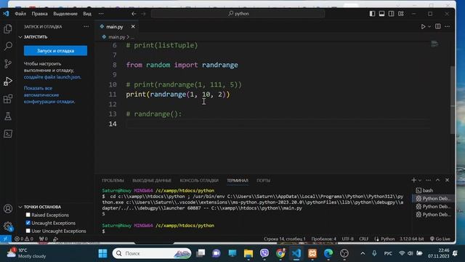
Task: Close the terminal panel
Action: 448,180
